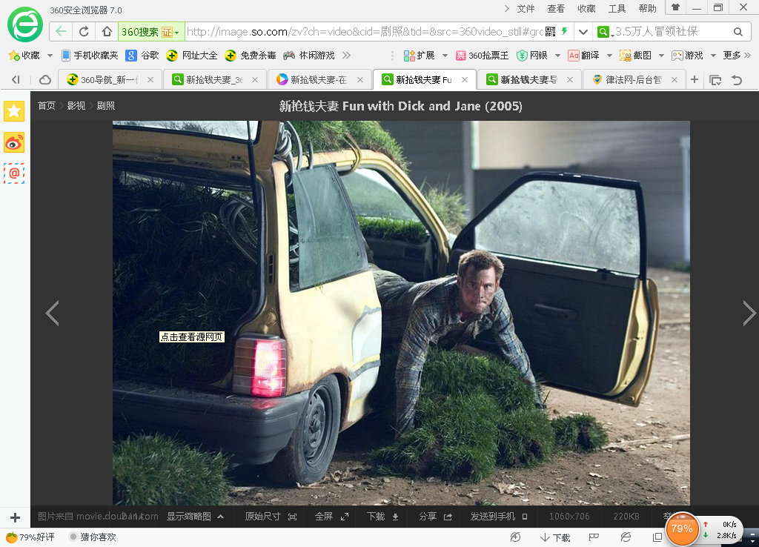Click the 360抢票王 toolbar button
This screenshot has width=759, height=547.
[482, 56]
